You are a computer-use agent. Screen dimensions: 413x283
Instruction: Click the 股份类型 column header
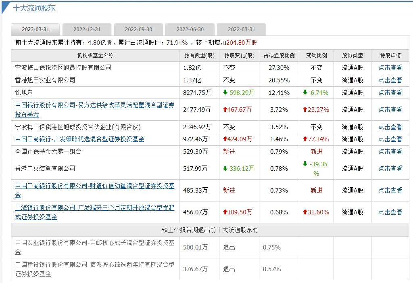(x=352, y=55)
